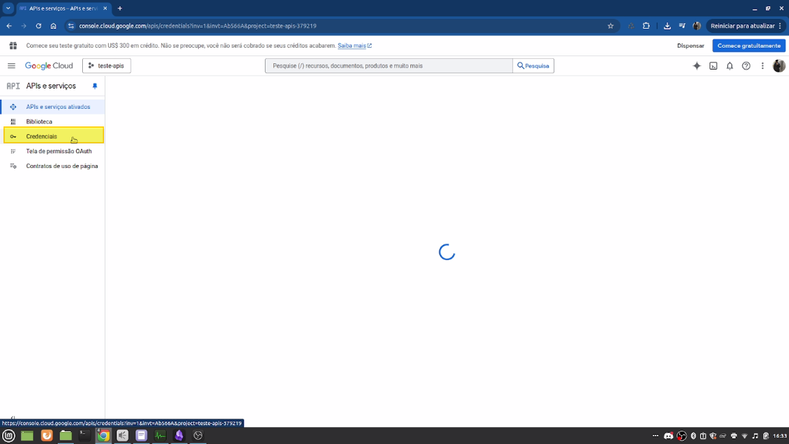The image size is (789, 444).
Task: Click the Google Cloud logo
Action: point(48,65)
